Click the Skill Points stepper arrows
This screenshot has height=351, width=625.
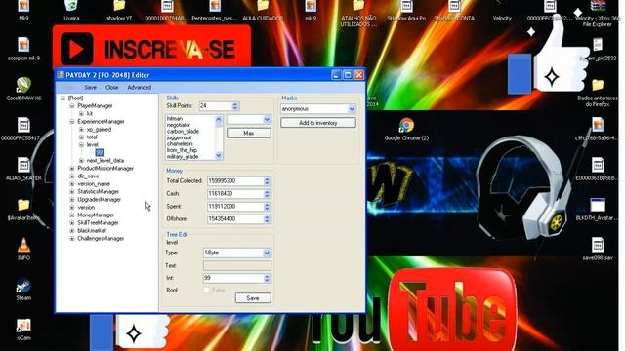[x=235, y=106]
